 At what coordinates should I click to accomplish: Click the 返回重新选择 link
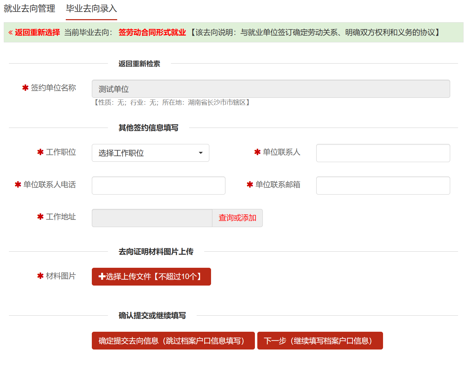point(37,32)
